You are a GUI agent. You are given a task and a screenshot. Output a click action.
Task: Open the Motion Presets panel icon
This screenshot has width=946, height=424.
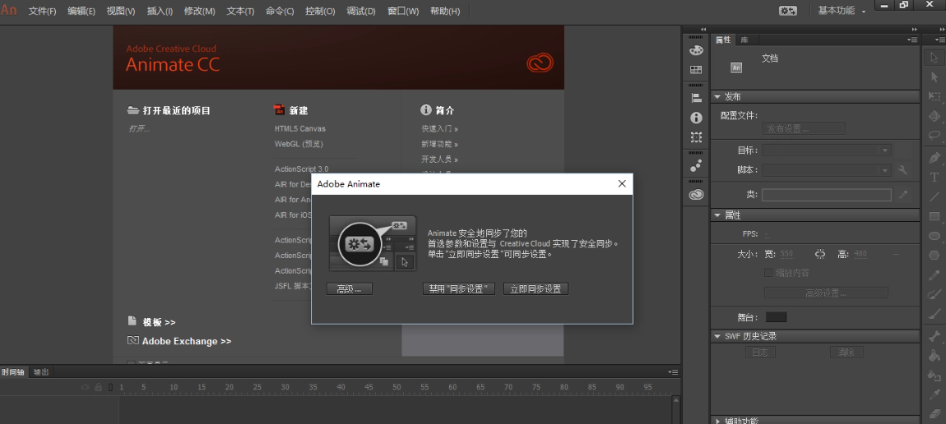click(696, 165)
